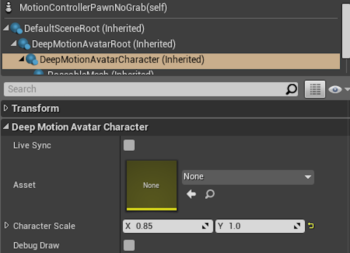Click the Live Sync label
The image size is (350, 253).
click(x=32, y=145)
